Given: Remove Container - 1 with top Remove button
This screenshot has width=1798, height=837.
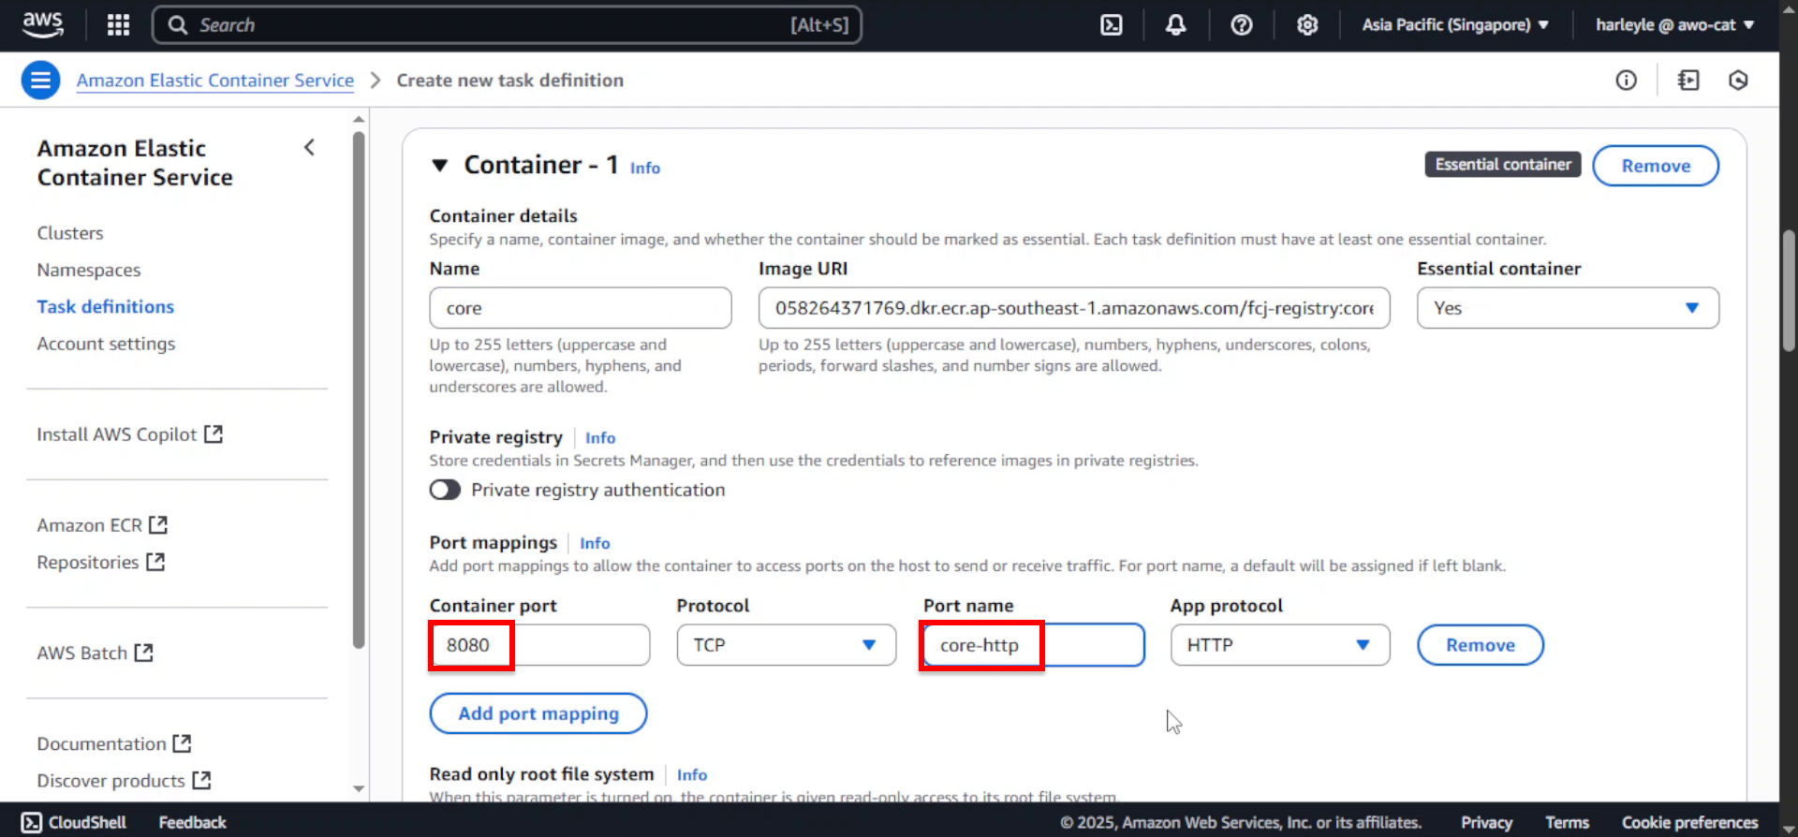Looking at the screenshot, I should (x=1656, y=166).
